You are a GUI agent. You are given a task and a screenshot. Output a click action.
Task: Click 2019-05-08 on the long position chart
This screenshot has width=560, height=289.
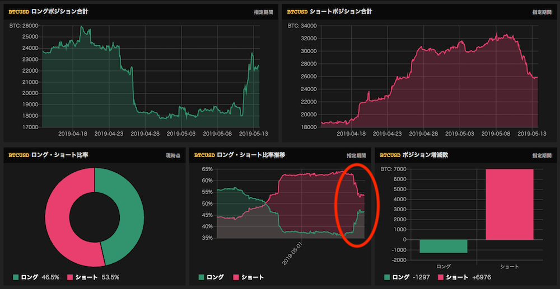[217, 134]
